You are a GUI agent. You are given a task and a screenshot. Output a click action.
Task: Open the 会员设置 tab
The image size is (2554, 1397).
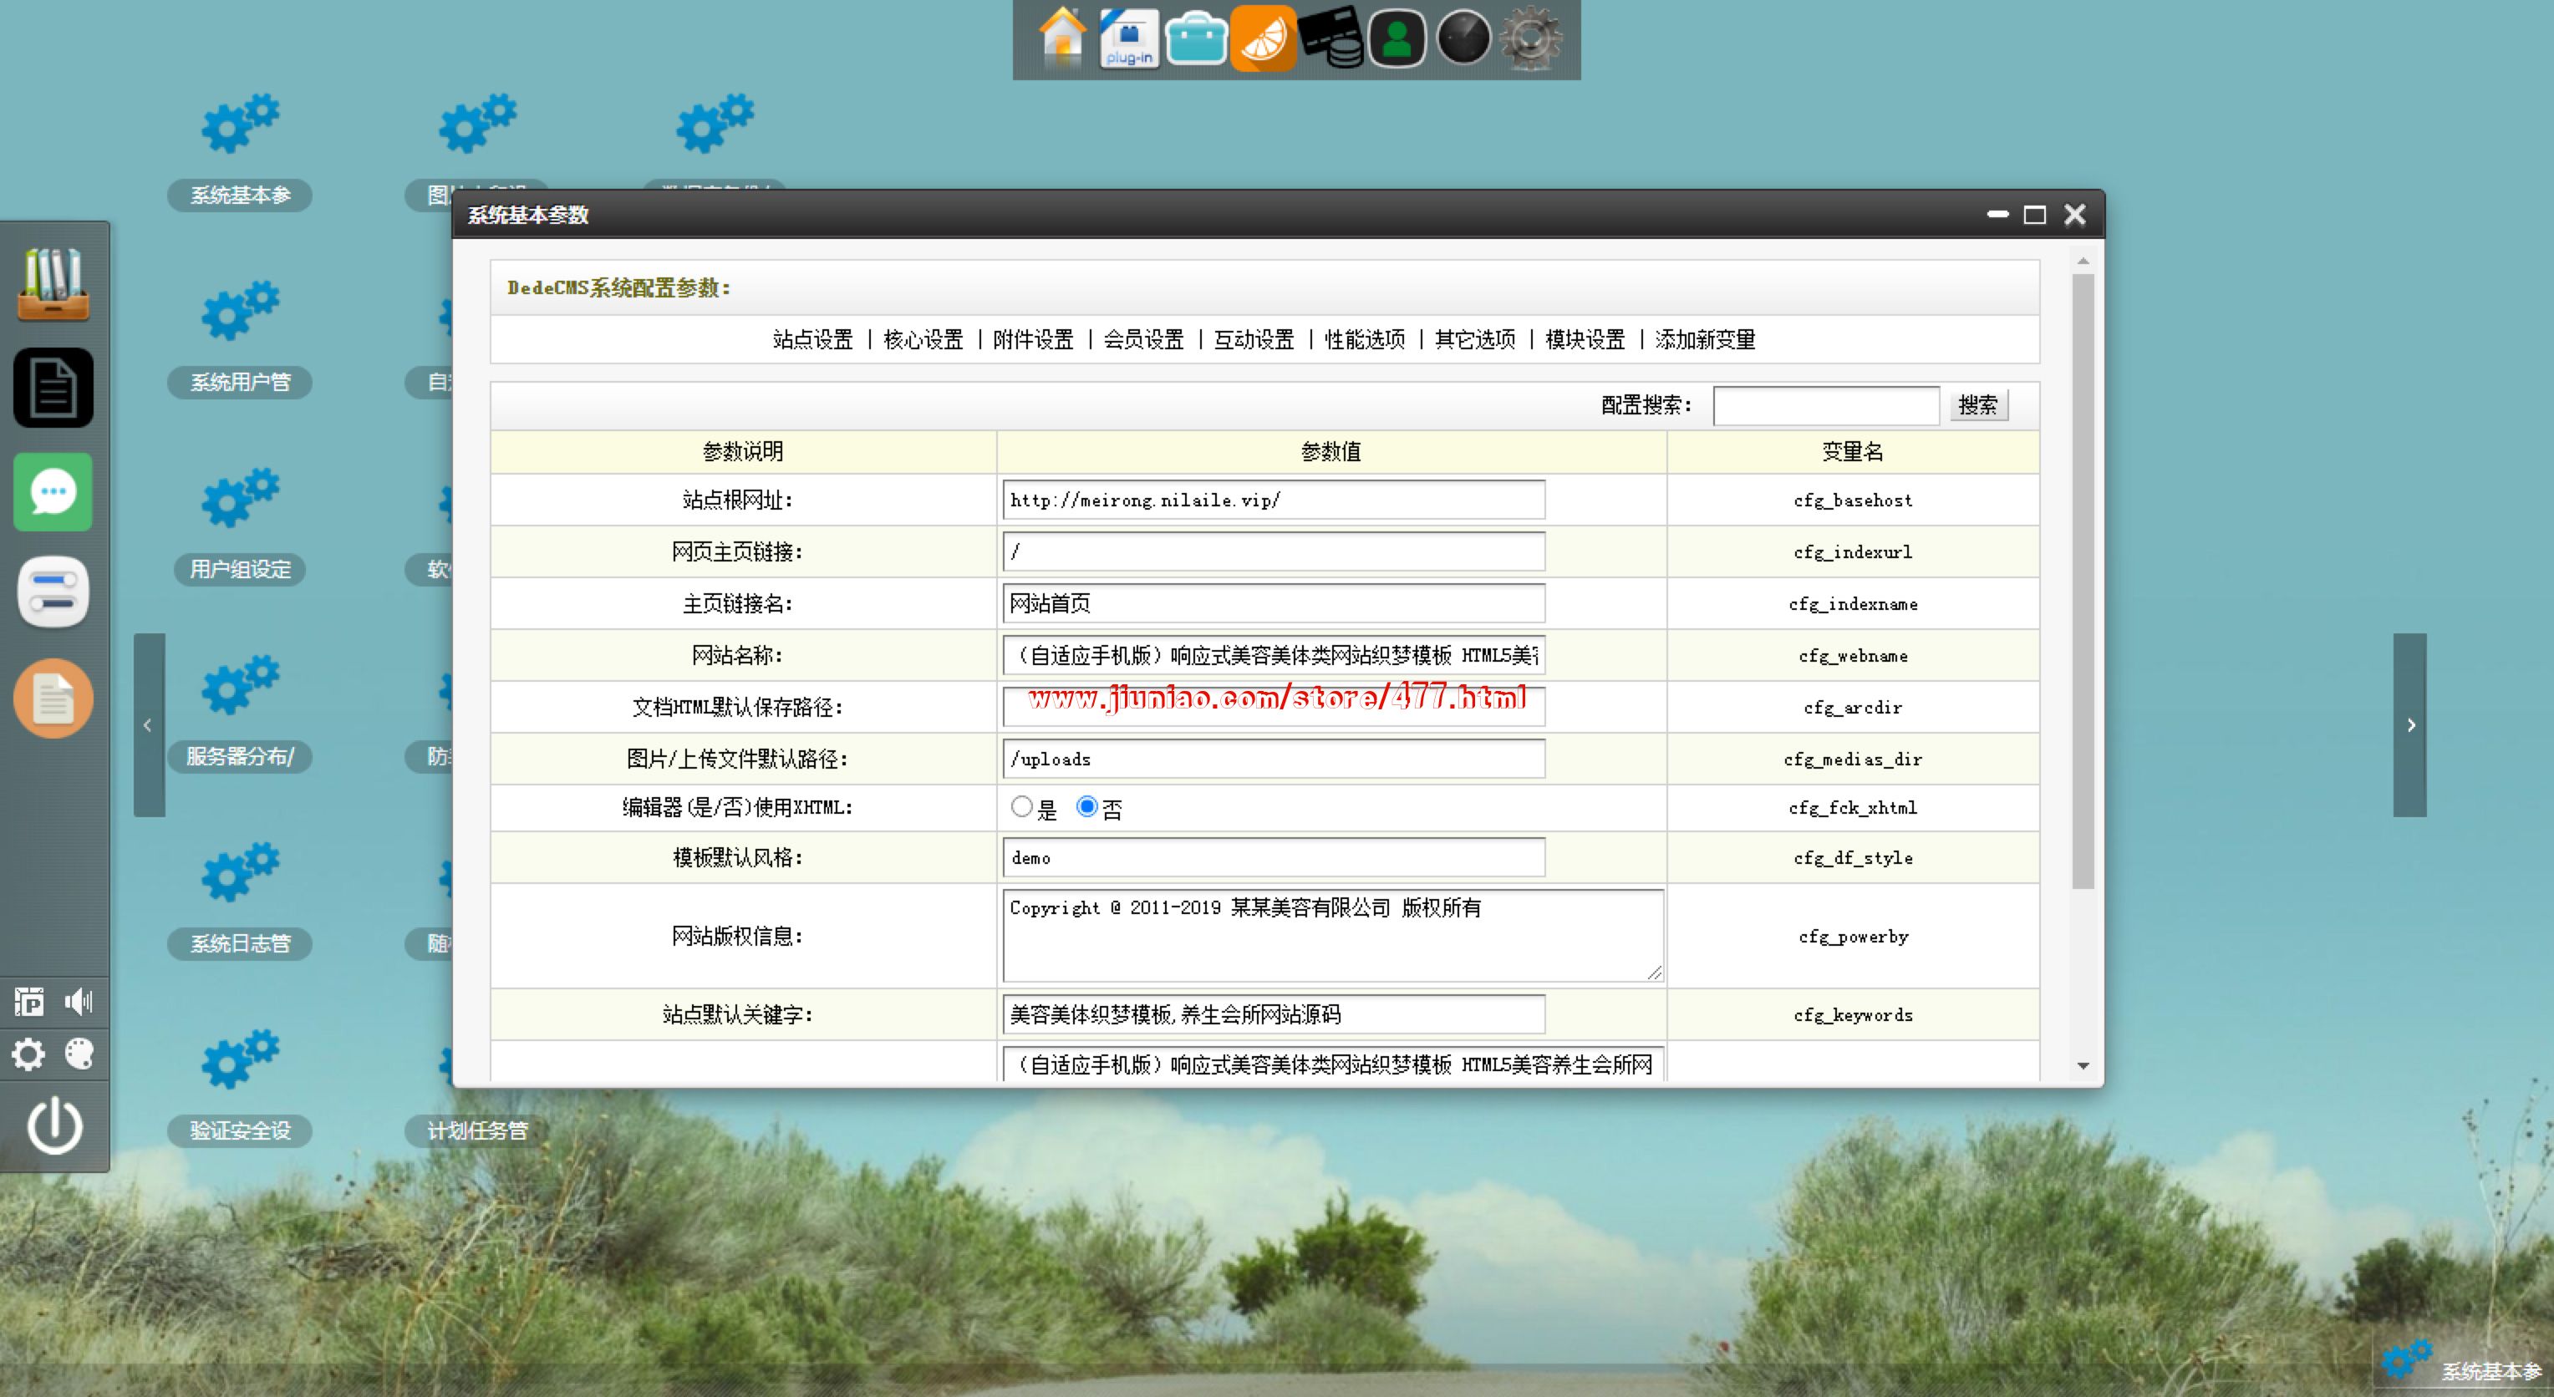click(1143, 339)
